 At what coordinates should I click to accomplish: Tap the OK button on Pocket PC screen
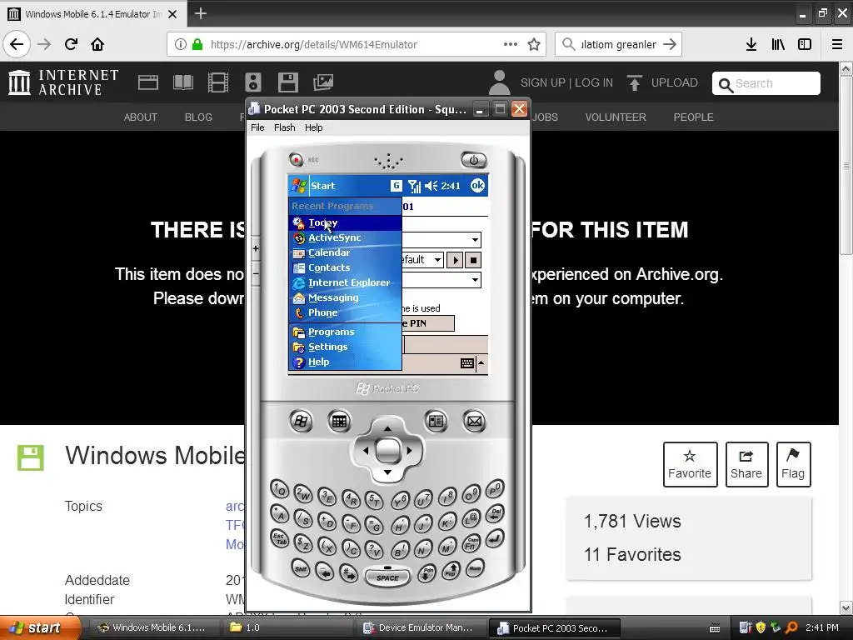pos(477,186)
